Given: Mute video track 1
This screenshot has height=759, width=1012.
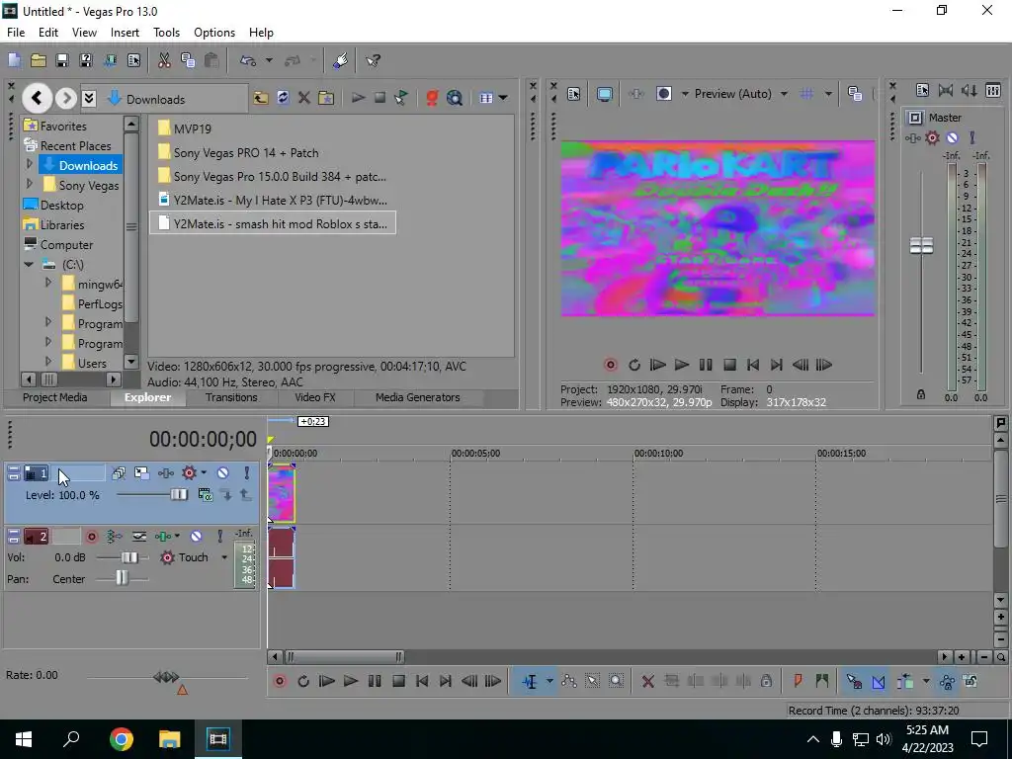Looking at the screenshot, I should coord(222,473).
